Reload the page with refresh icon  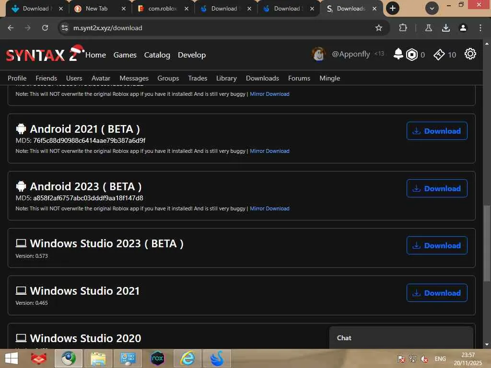[45, 28]
